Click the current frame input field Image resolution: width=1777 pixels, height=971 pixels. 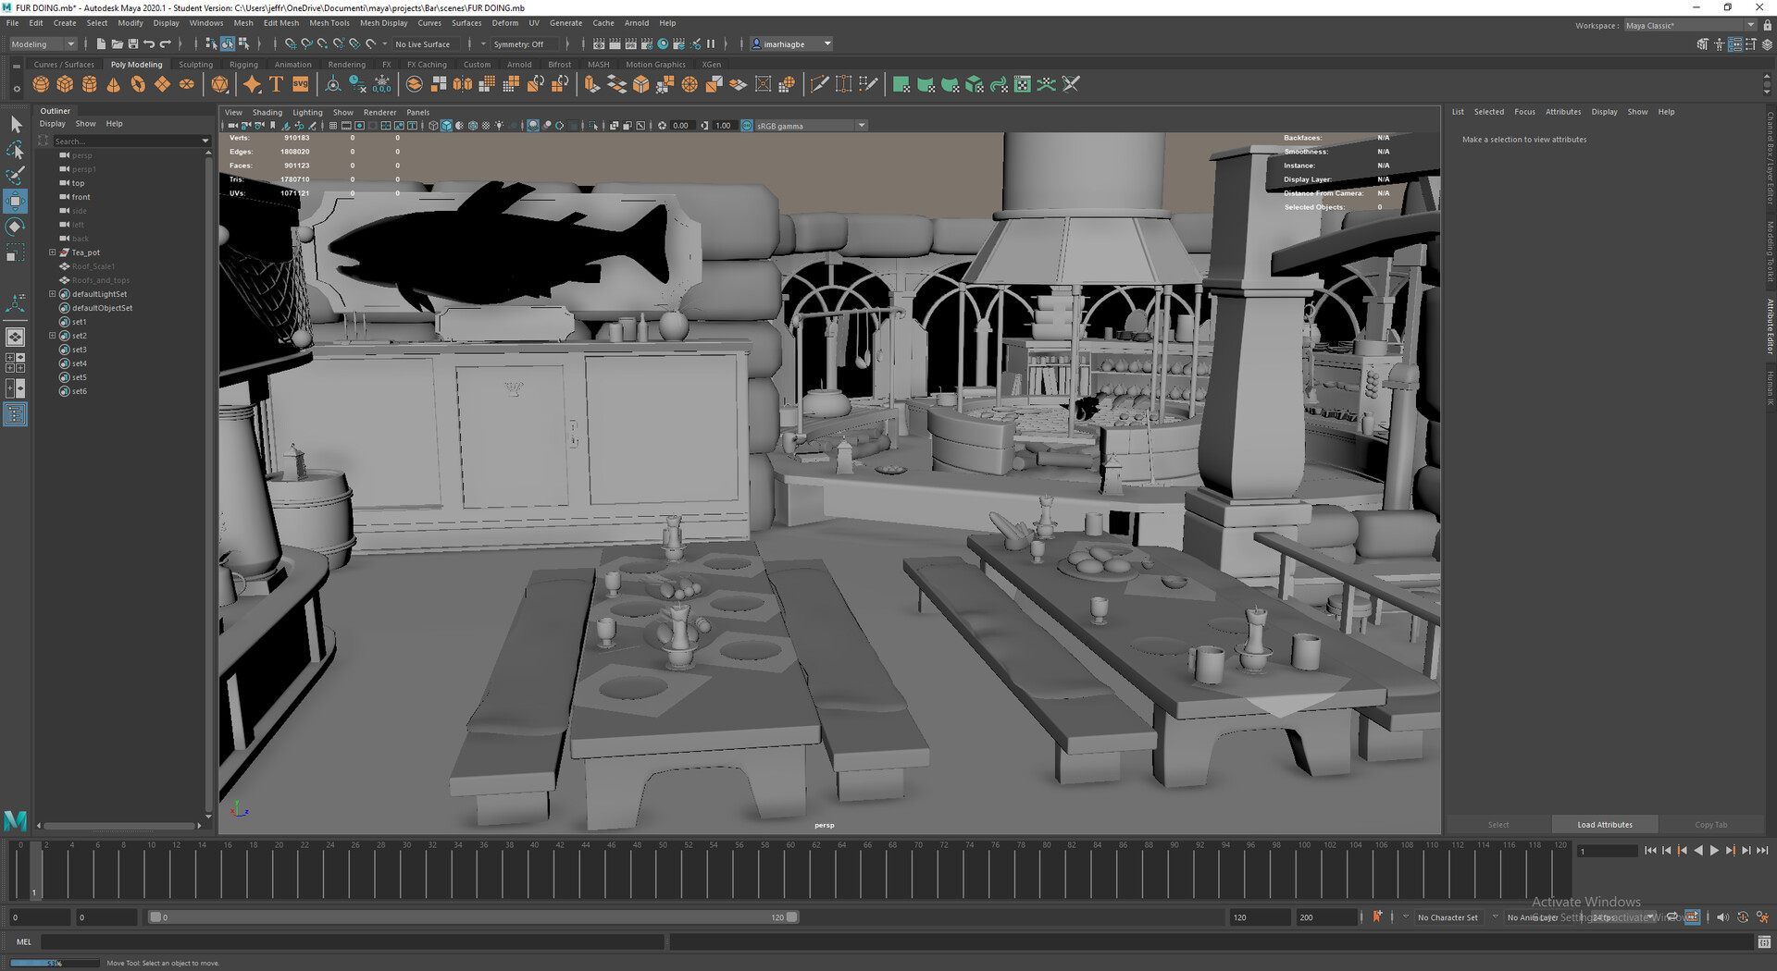[x=1608, y=851]
